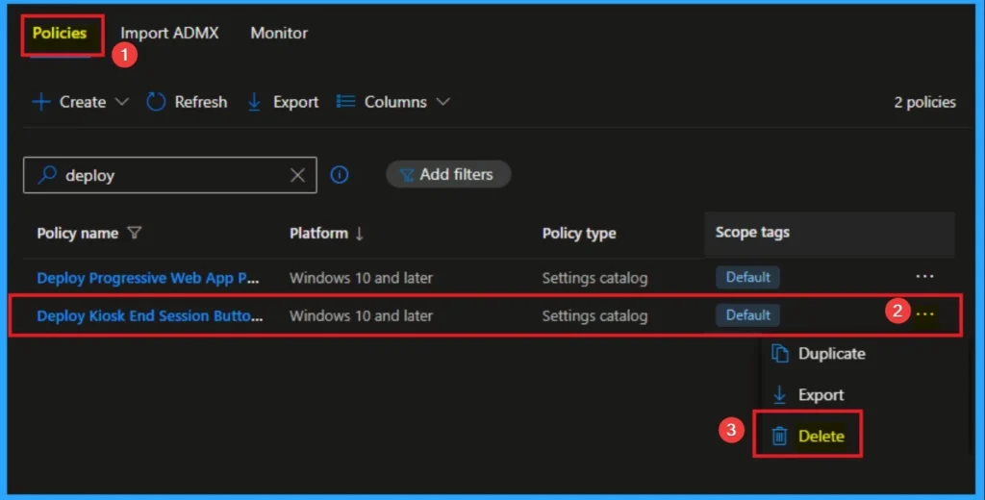Click the Export download icon in the toolbar

click(255, 102)
